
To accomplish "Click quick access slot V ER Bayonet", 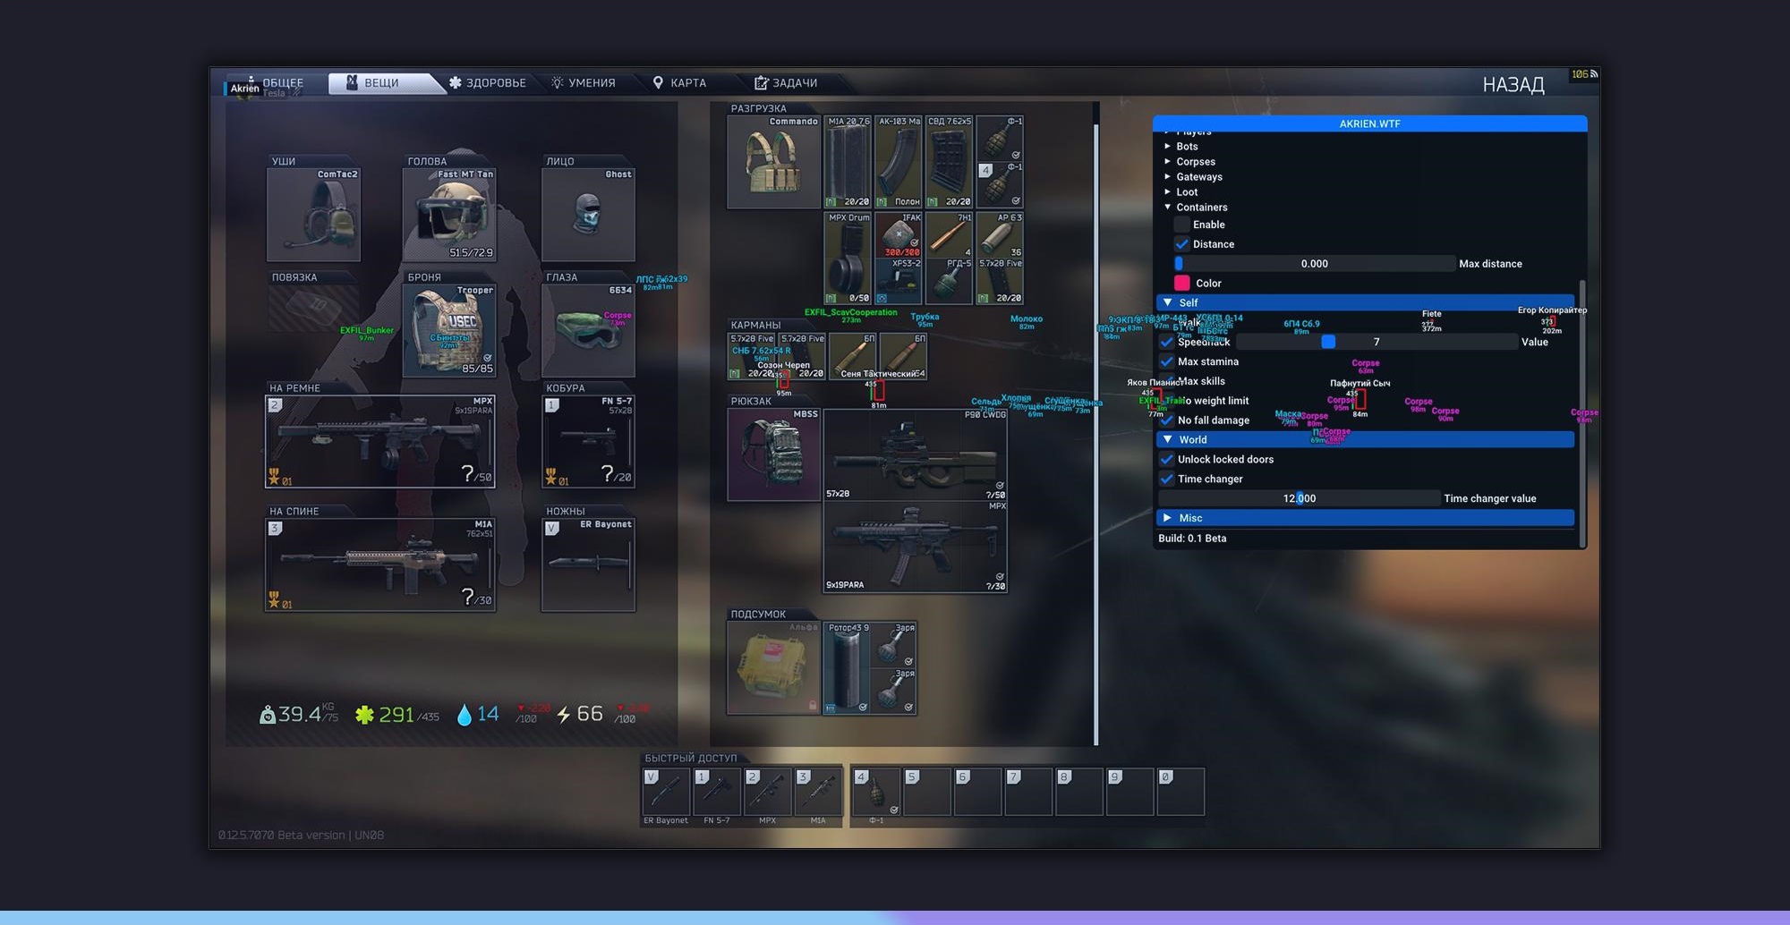I will point(666,792).
